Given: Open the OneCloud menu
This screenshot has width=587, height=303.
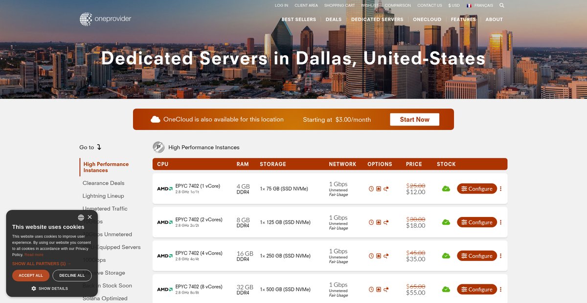Looking at the screenshot, I should [427, 20].
